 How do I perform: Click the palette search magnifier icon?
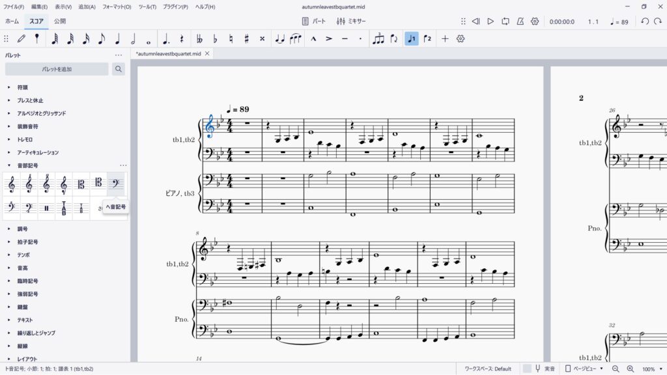pyautogui.click(x=119, y=69)
